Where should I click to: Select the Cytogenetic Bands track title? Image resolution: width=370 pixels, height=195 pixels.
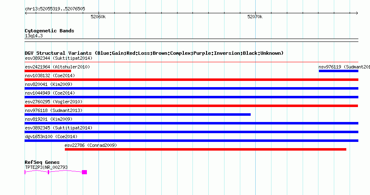(x=49, y=31)
